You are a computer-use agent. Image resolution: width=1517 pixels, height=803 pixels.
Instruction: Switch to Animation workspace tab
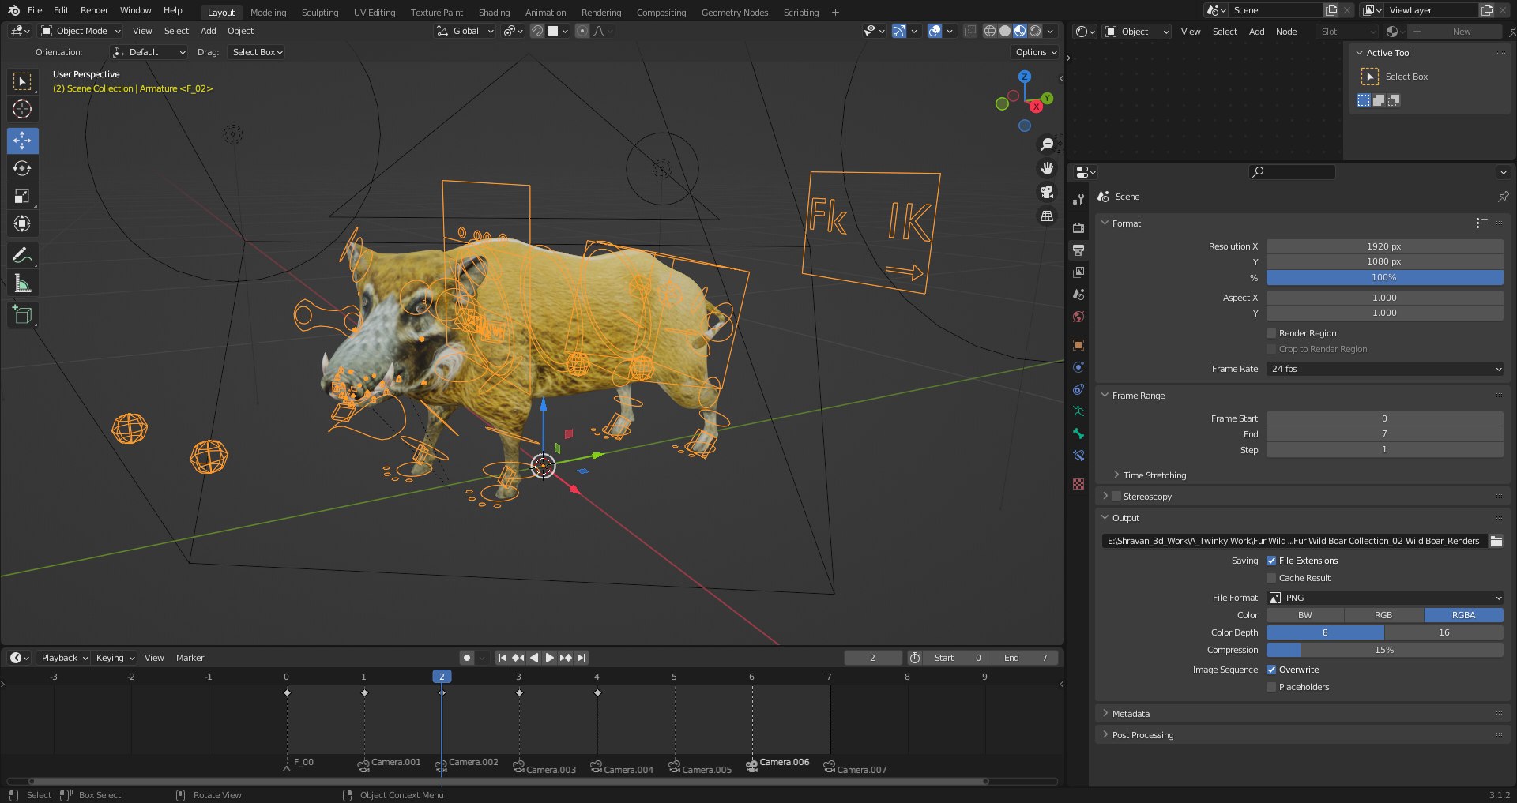point(545,13)
